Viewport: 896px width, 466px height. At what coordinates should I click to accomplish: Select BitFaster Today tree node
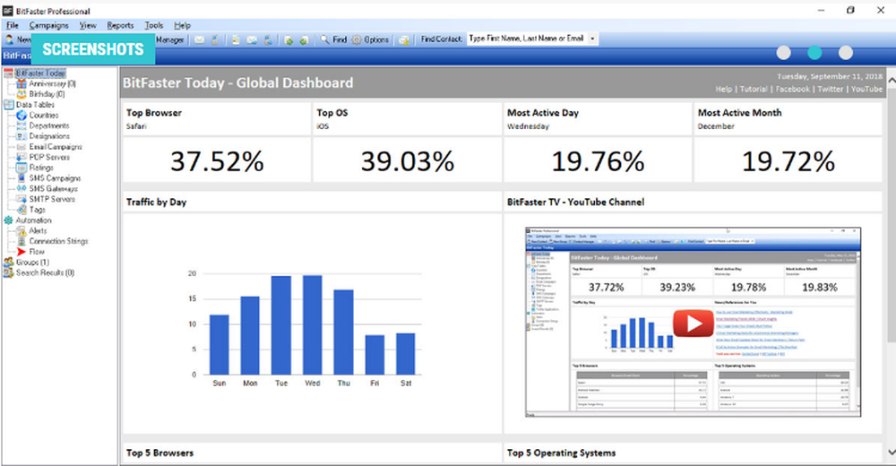40,73
